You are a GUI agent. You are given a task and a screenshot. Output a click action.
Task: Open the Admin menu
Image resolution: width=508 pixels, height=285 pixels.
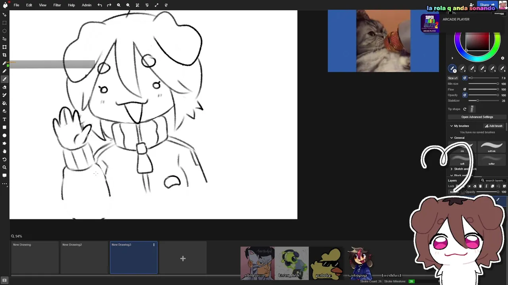[x=87, y=5]
